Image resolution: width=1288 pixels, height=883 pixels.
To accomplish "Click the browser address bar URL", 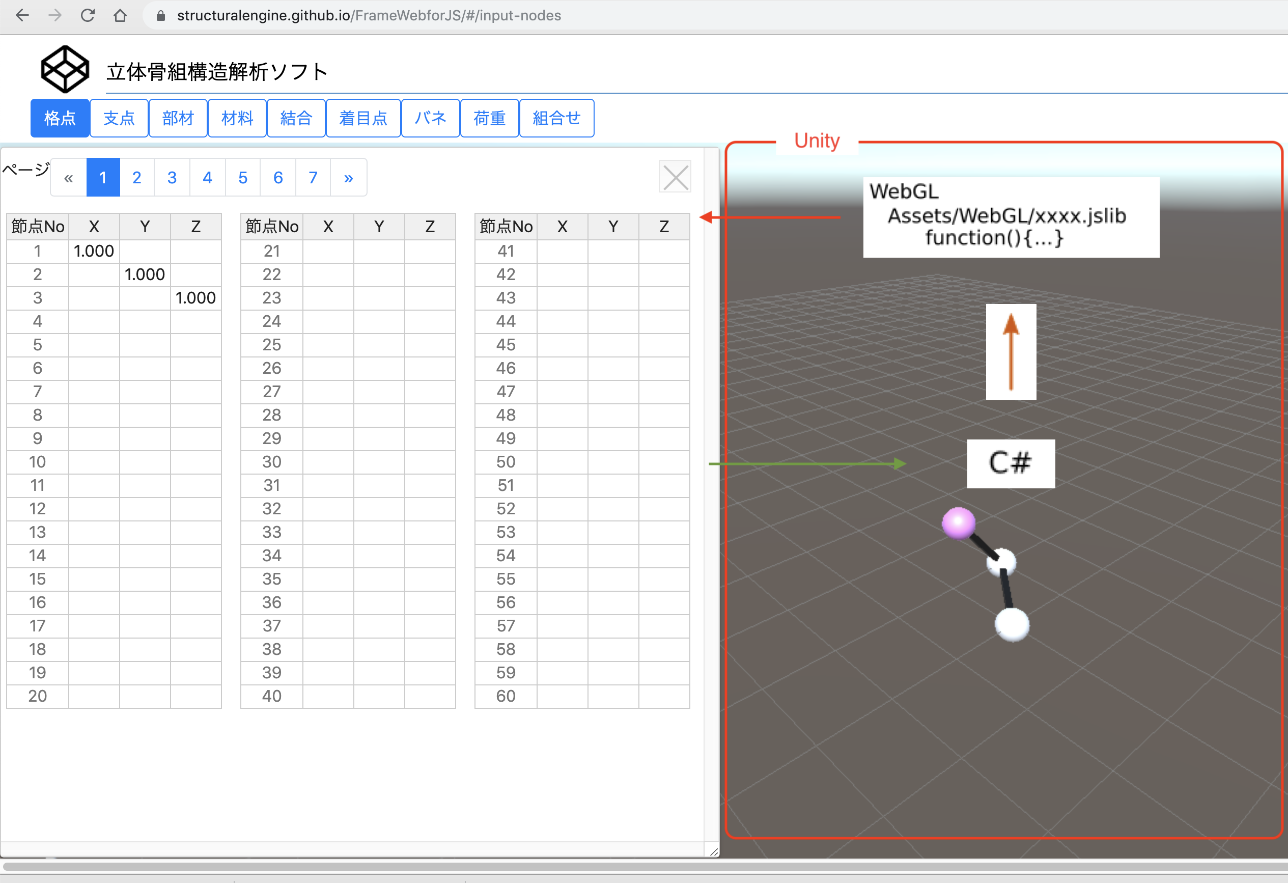I will pyautogui.click(x=369, y=15).
